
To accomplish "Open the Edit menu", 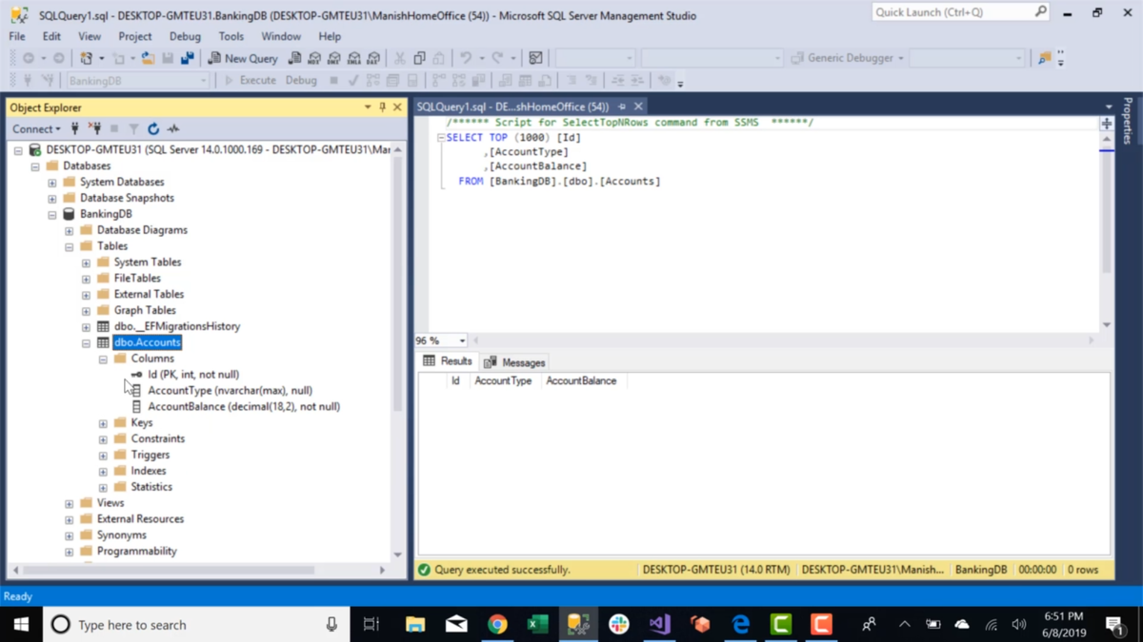I will tap(51, 36).
